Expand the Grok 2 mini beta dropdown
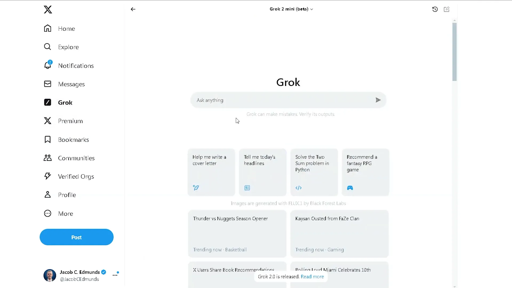512x288 pixels. (x=291, y=9)
